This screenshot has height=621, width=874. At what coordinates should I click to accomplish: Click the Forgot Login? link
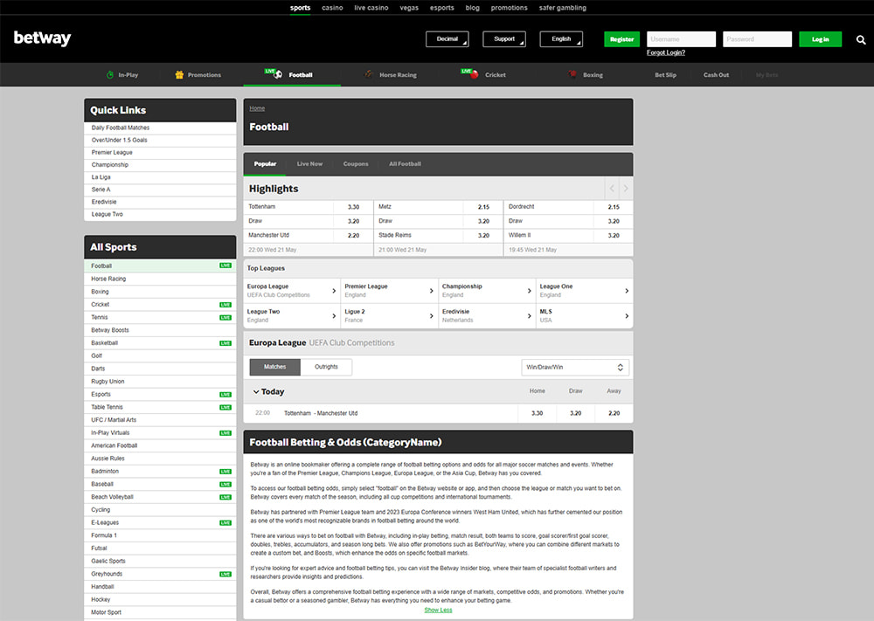(x=665, y=52)
